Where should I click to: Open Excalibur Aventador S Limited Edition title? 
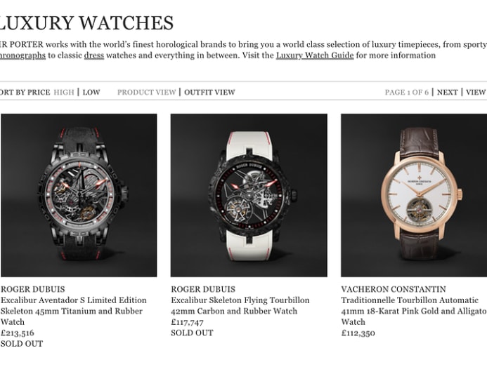tap(74, 311)
